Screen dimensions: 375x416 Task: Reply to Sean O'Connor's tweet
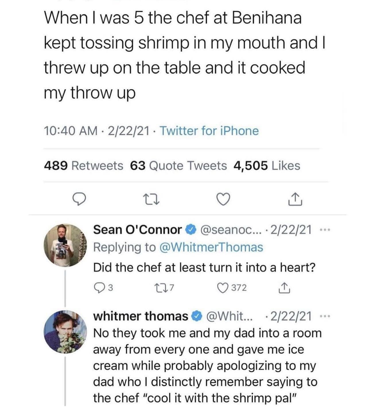tap(99, 288)
